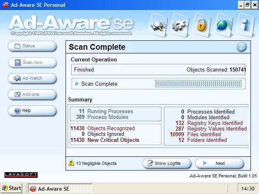The image size is (259, 194).
Task: Select '11430 Objects Recognized' line
Action: (x=102, y=129)
